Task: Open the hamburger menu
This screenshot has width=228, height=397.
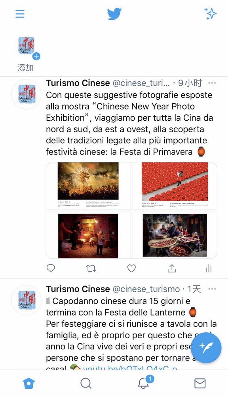Action: pyautogui.click(x=20, y=13)
